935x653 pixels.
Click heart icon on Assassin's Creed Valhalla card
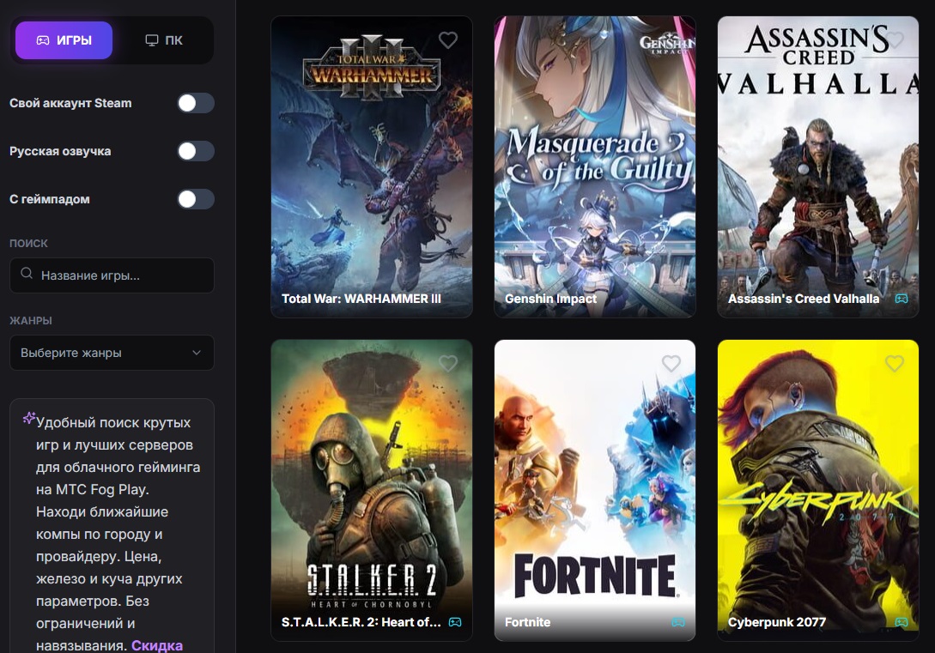point(894,40)
